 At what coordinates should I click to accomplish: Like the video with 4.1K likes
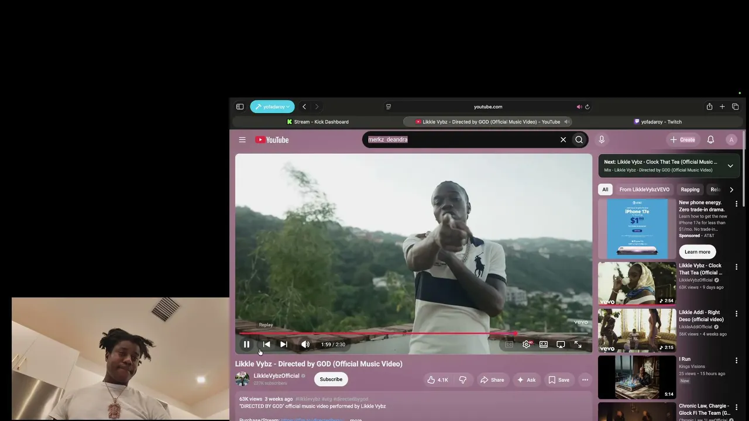click(x=438, y=380)
